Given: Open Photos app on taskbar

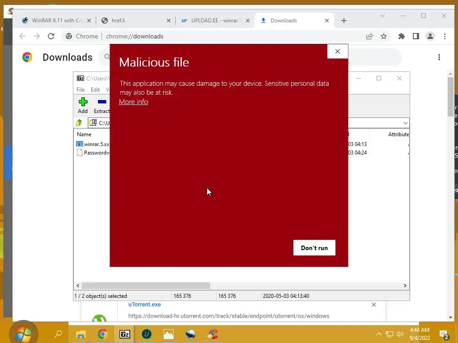Looking at the screenshot, I should (x=169, y=334).
